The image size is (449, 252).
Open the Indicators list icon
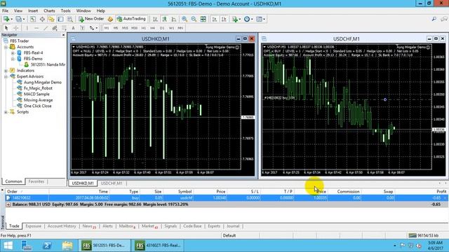click(x=235, y=19)
